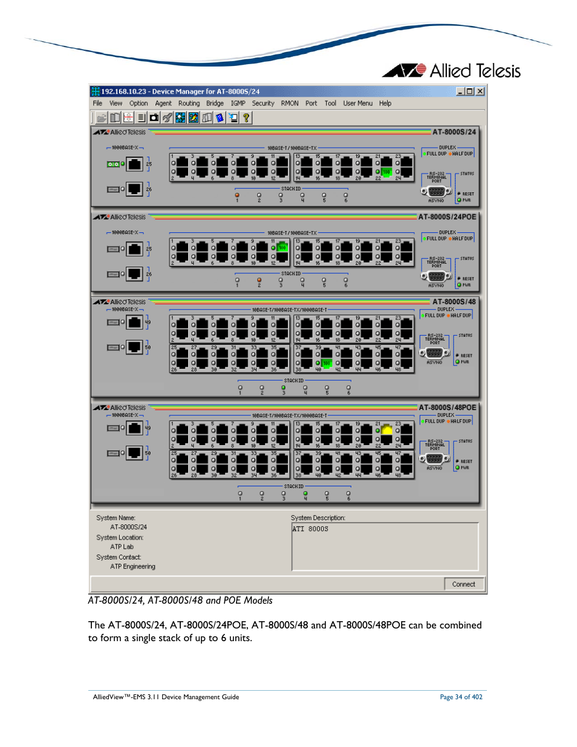Viewport: 577px width, 747px height.
Task: Click stack ID LED 2 on AT-8000S/24POE
Action: tap(259, 280)
